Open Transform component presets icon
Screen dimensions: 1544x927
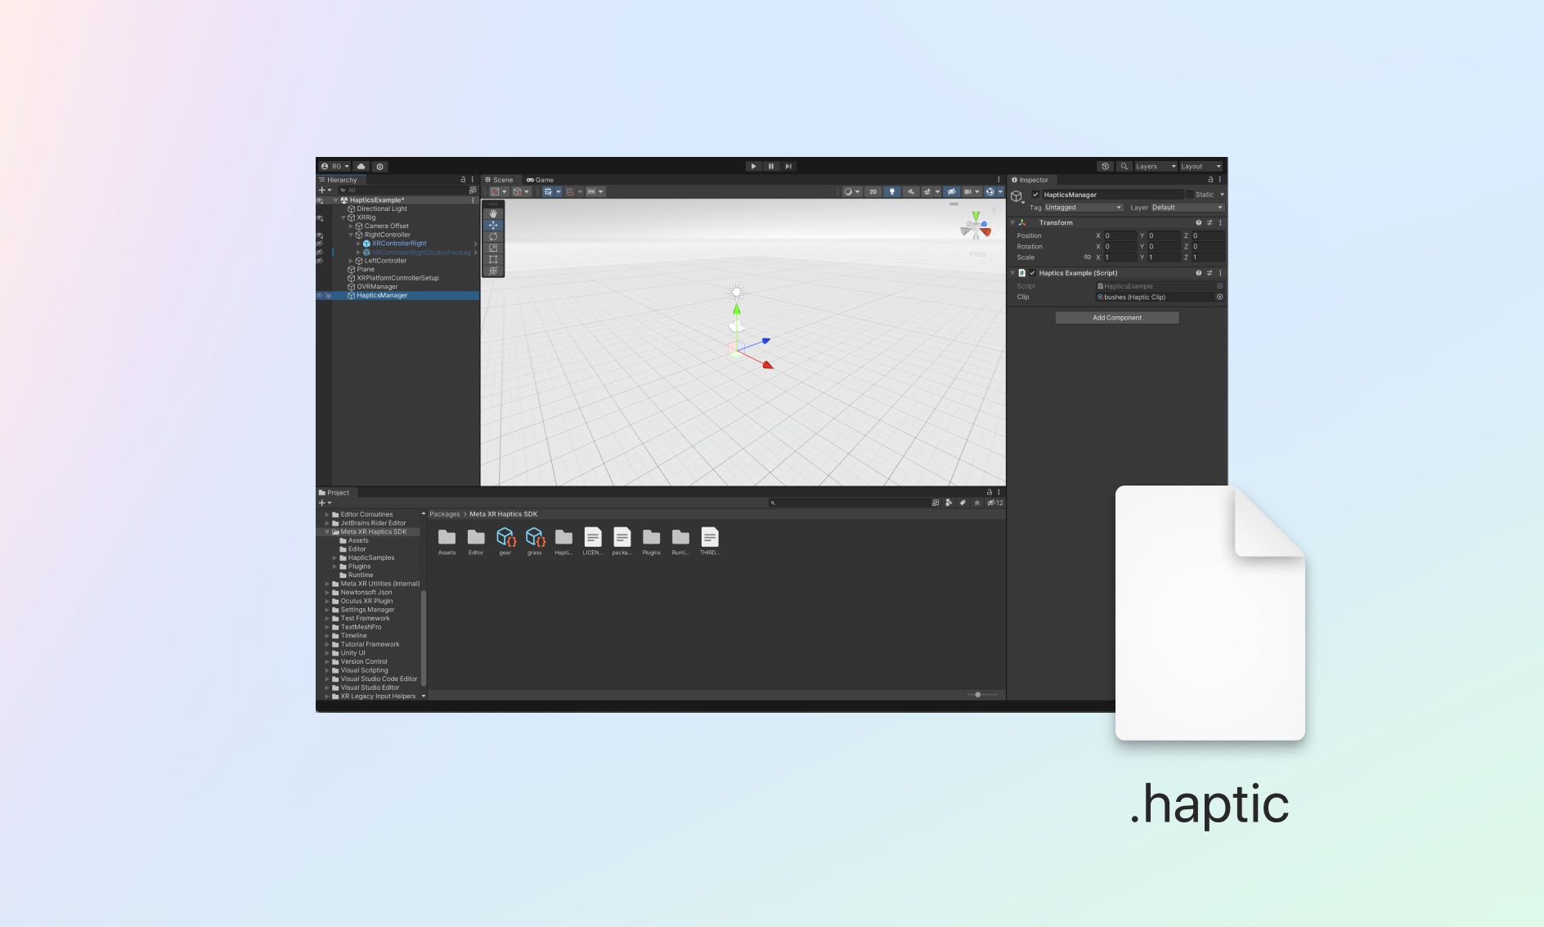(1210, 222)
